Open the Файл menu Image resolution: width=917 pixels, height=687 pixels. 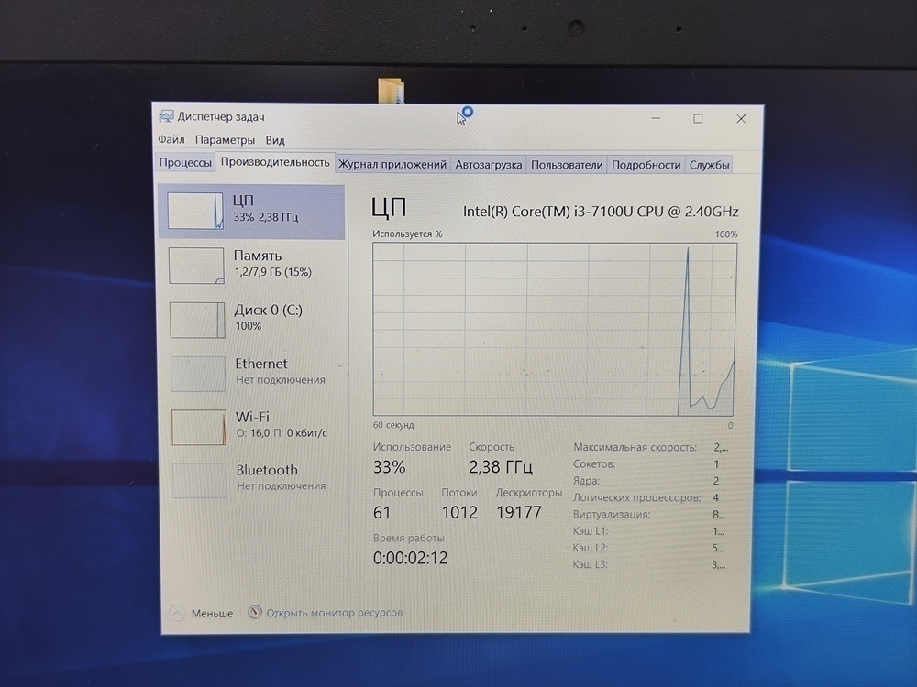click(171, 139)
